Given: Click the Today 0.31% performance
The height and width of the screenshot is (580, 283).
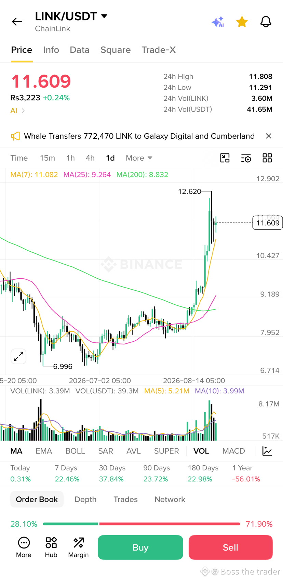Looking at the screenshot, I should coord(21,474).
